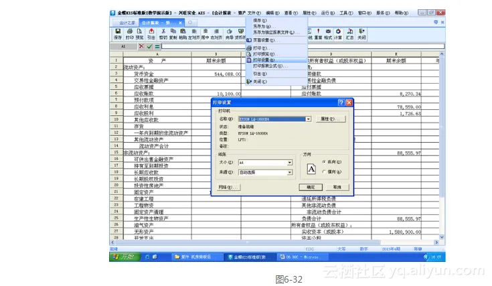Click the 引出 (Export) toolbar icon

coord(151,34)
